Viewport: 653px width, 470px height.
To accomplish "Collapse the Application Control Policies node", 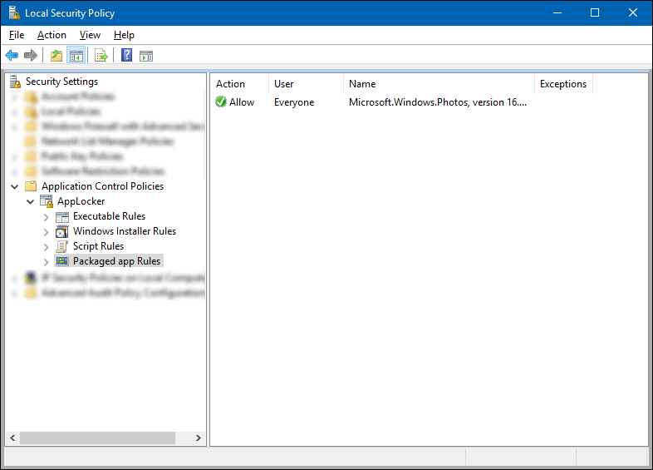I will pyautogui.click(x=15, y=186).
